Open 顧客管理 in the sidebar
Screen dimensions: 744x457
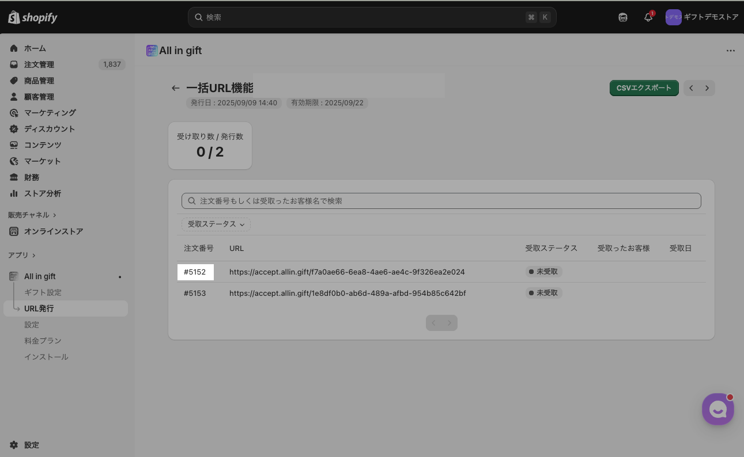click(x=39, y=97)
